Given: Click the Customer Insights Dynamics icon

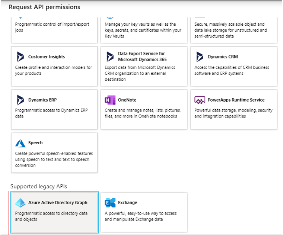Looking at the screenshot, I should click(x=20, y=57).
